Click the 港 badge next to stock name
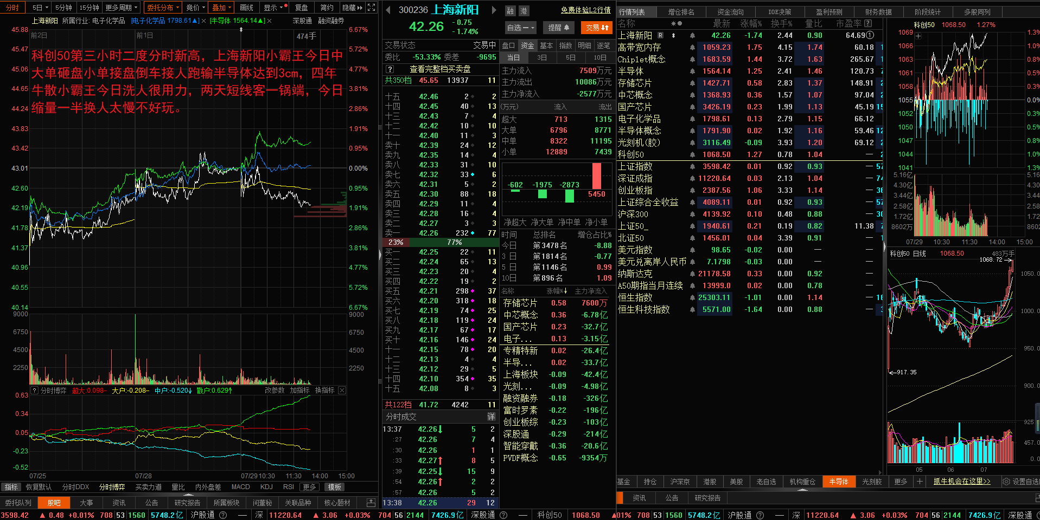 pos(524,11)
